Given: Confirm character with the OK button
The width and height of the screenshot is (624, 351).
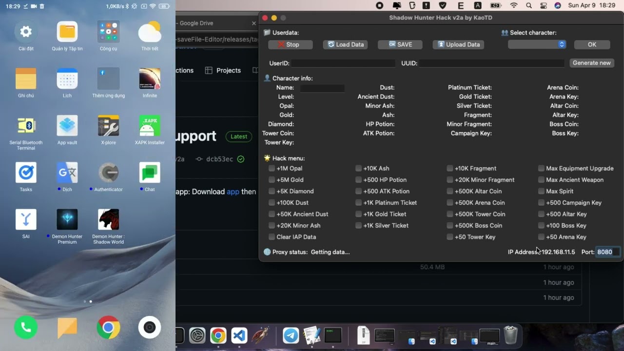Looking at the screenshot, I should (x=592, y=44).
